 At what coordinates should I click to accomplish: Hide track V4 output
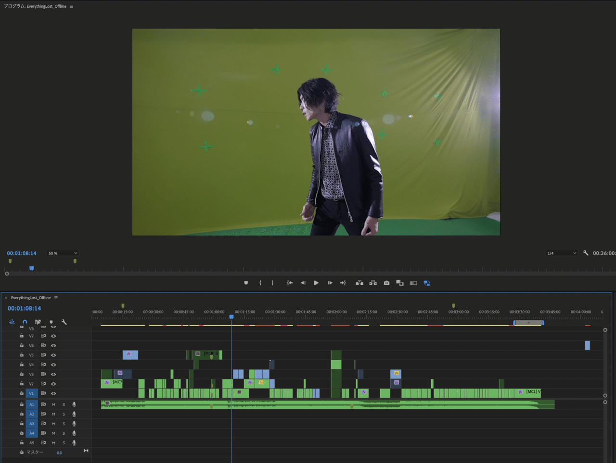53,365
